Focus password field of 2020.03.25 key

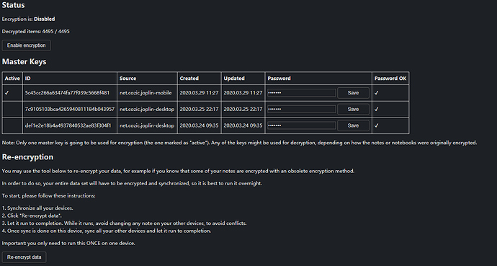(301, 109)
